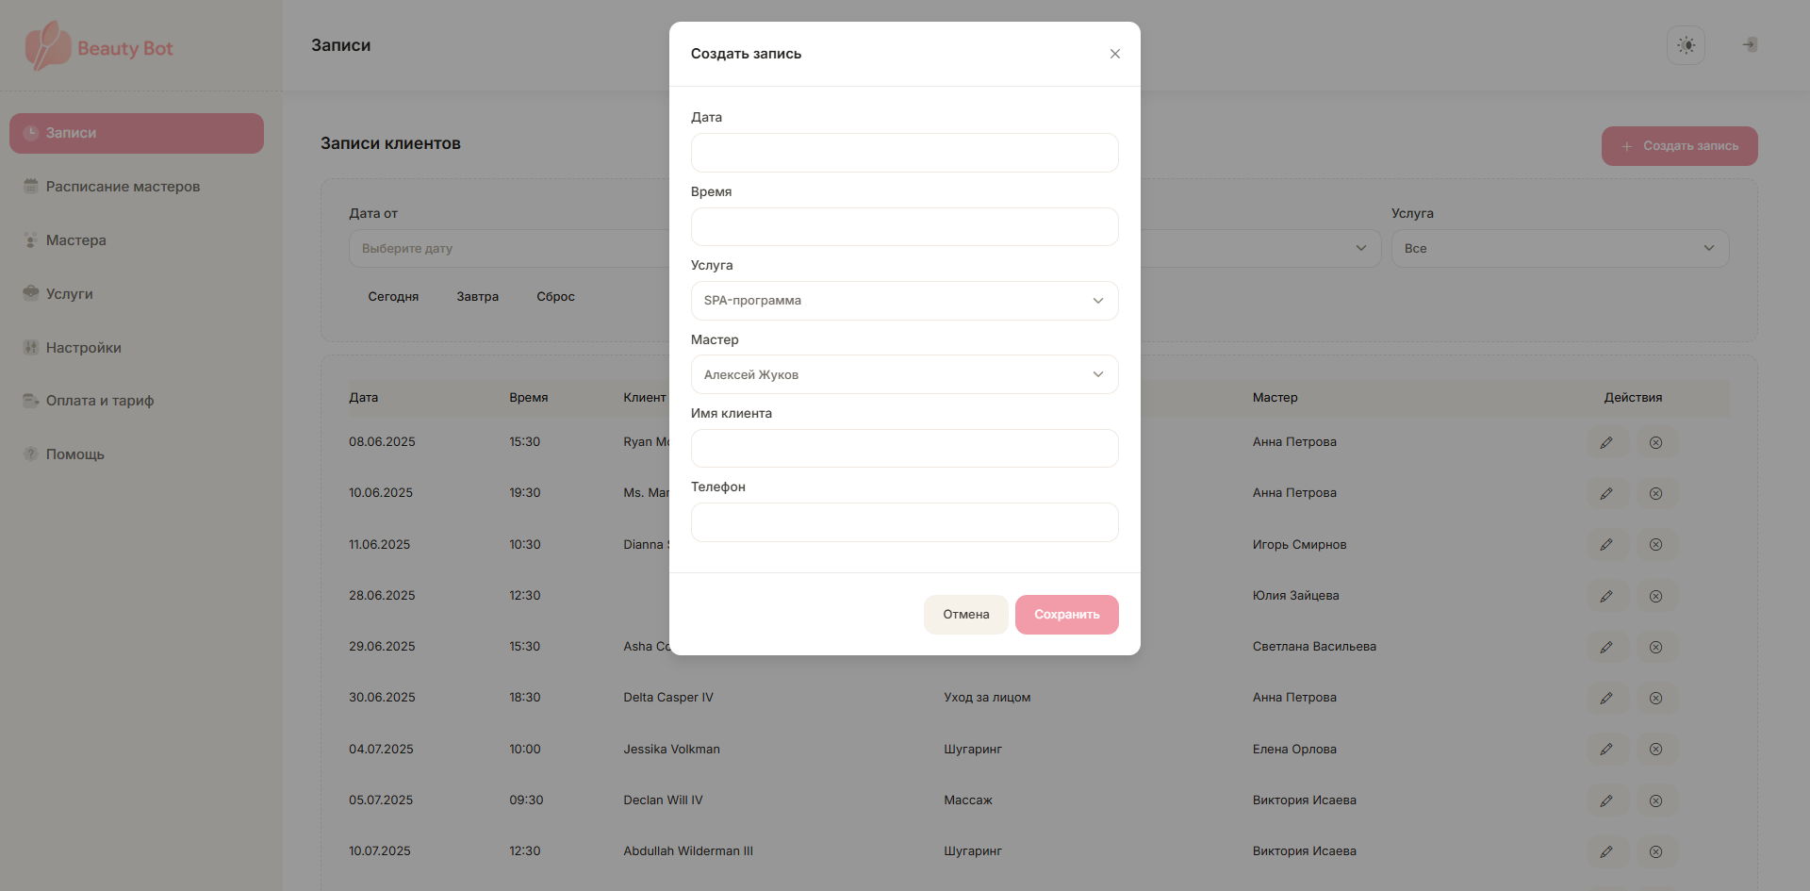This screenshot has height=891, width=1810.
Task: Click cancel icon for 10.06.2025 record
Action: tap(1655, 493)
